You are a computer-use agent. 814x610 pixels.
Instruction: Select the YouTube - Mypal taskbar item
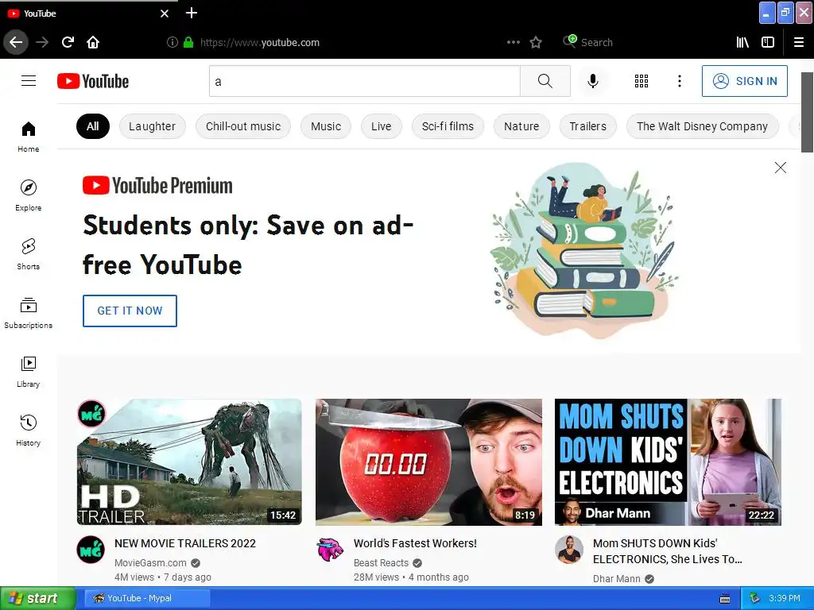[x=147, y=598]
